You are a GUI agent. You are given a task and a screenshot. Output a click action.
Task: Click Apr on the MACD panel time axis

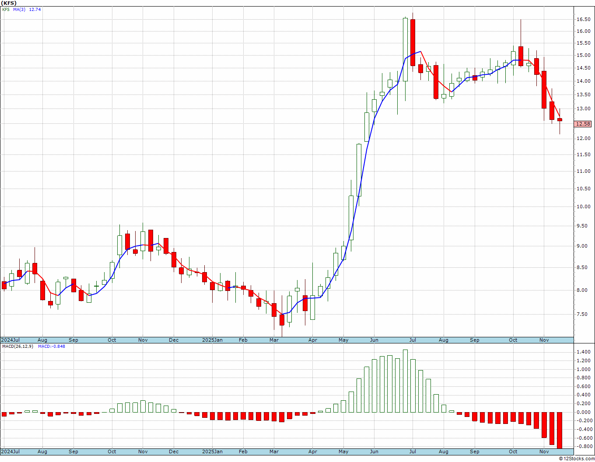pyautogui.click(x=313, y=451)
